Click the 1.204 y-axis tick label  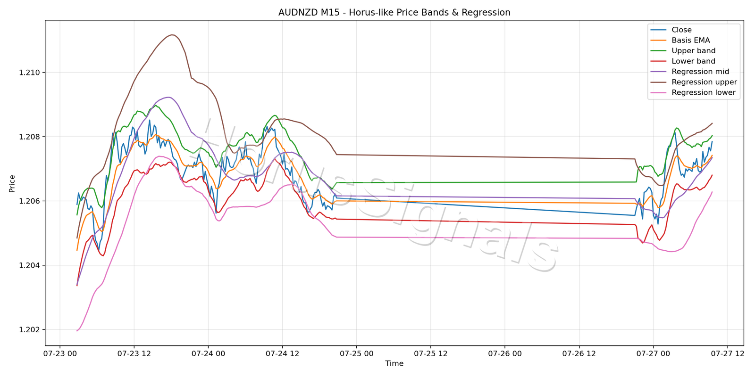pos(29,265)
